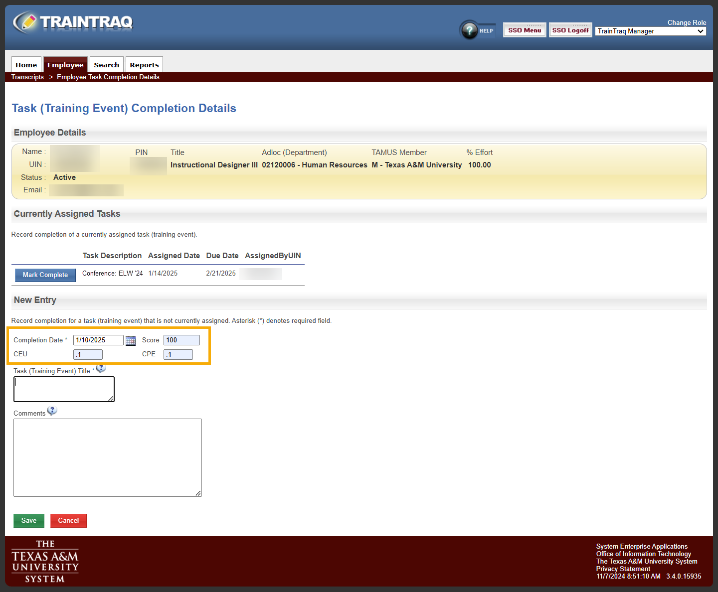Open the Reports tab
Screen dimensions: 718x592
point(144,64)
